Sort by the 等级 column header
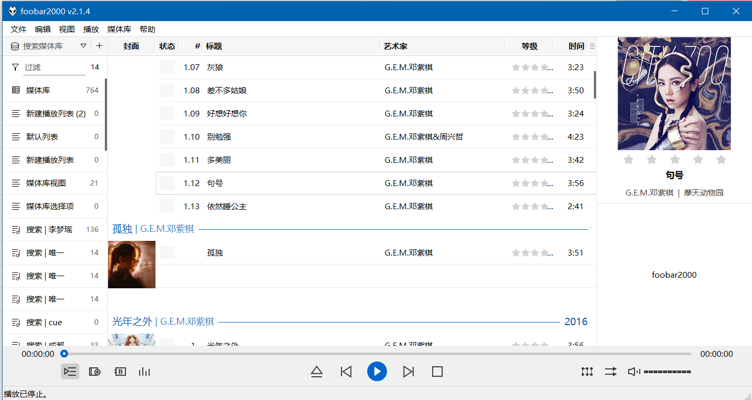Screen dimensions: 752x400 tap(530, 46)
